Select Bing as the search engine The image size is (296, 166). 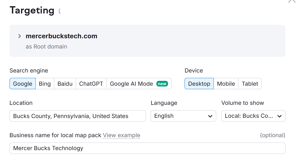click(45, 84)
